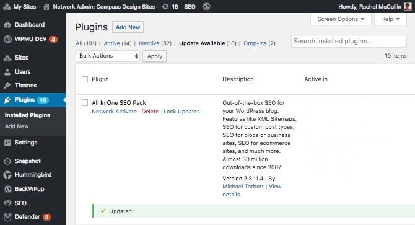Select the Installed Plugins submenu item
Image resolution: width=415 pixels, height=225 pixels.
tap(27, 115)
